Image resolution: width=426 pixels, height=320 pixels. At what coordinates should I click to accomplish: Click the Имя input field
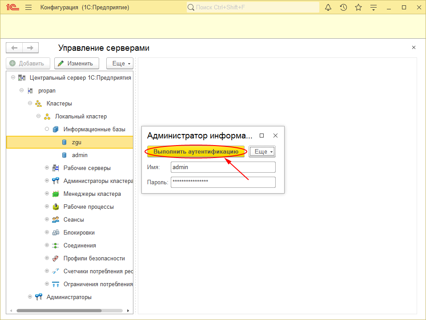coord(223,167)
